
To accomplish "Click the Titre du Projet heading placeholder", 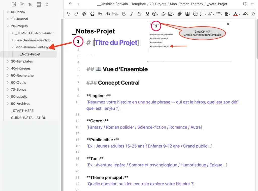I will [116, 43].
